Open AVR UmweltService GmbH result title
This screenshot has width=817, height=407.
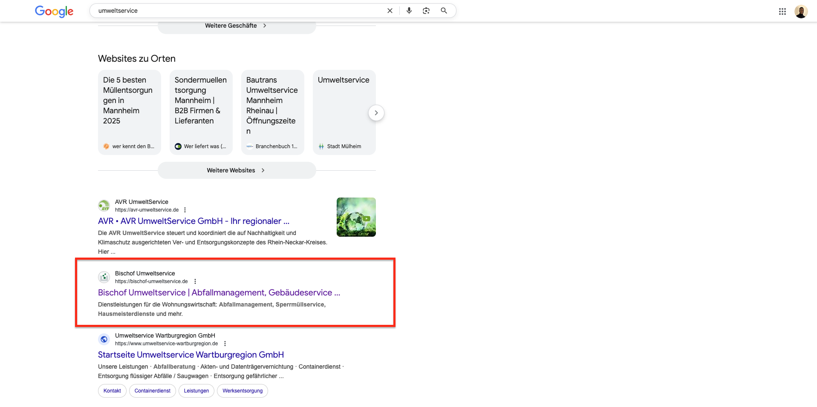pos(193,221)
